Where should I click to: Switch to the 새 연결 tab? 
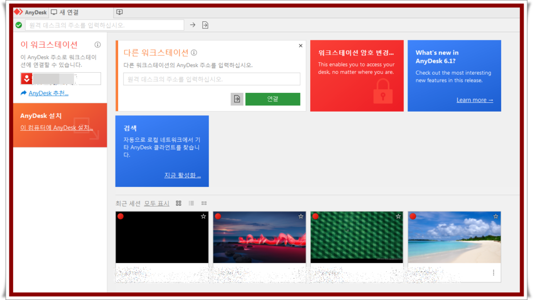[65, 12]
